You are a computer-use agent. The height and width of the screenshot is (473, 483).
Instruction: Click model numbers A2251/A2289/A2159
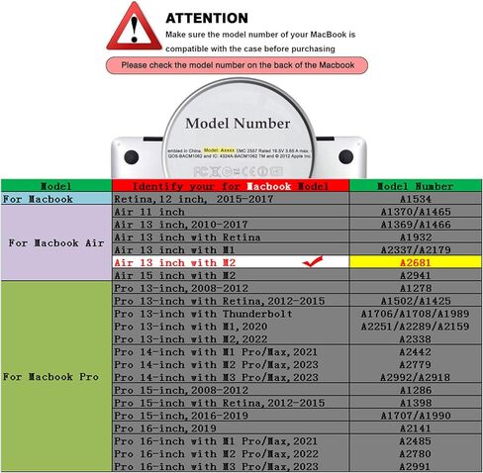tap(415, 327)
